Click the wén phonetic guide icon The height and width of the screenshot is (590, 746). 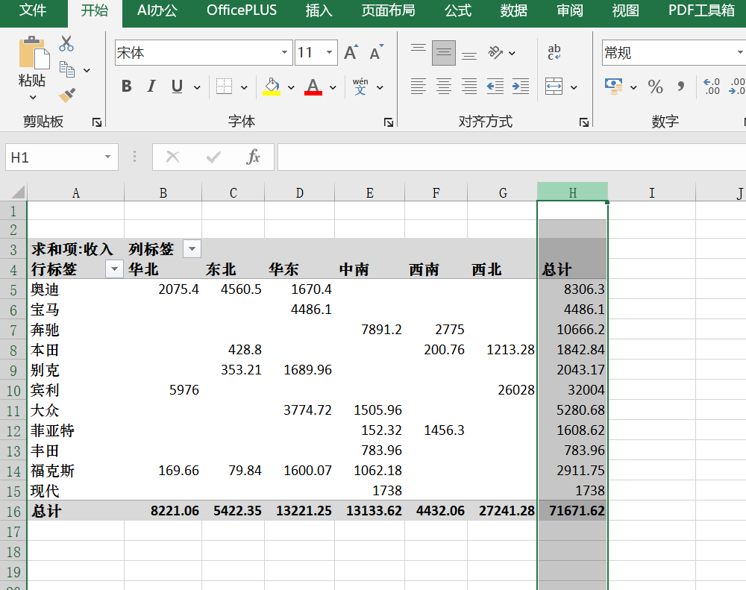(360, 86)
